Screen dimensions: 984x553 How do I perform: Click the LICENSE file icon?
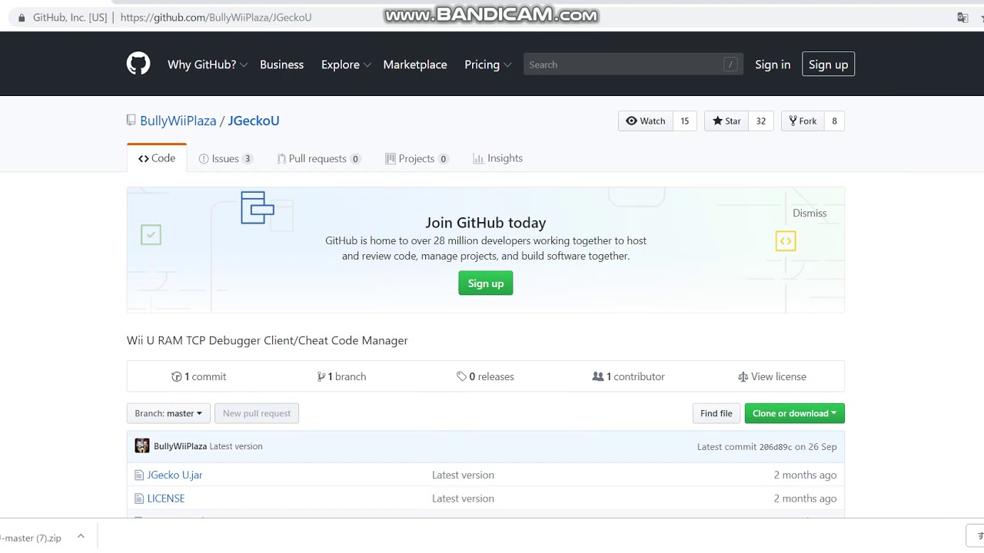coord(139,498)
